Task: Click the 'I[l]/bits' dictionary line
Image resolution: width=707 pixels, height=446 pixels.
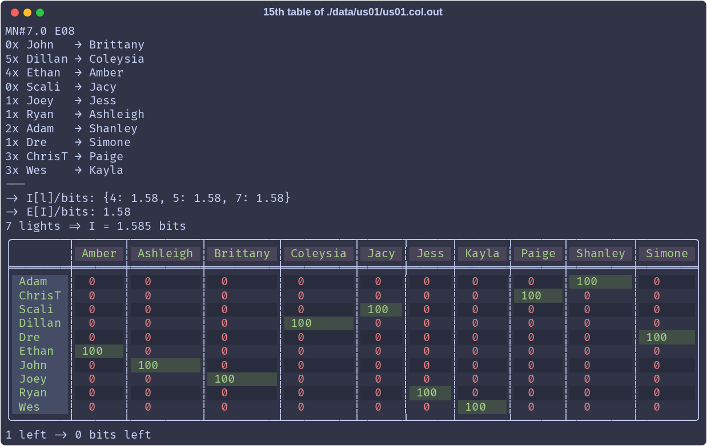Action: [x=148, y=198]
